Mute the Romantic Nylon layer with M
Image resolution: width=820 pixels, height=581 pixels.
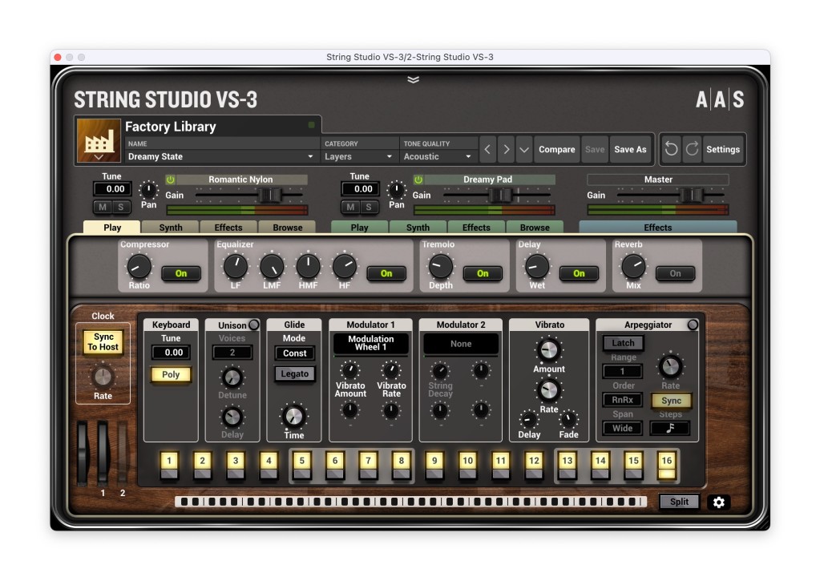[103, 207]
